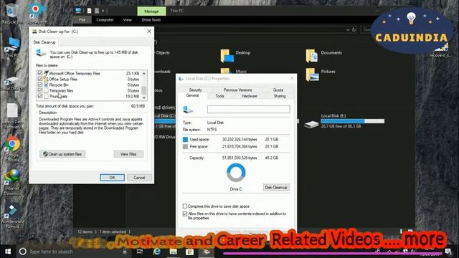The image size is (459, 258).
Task: Click the Local Disk (E:) capacity bar
Action: coord(352,121)
